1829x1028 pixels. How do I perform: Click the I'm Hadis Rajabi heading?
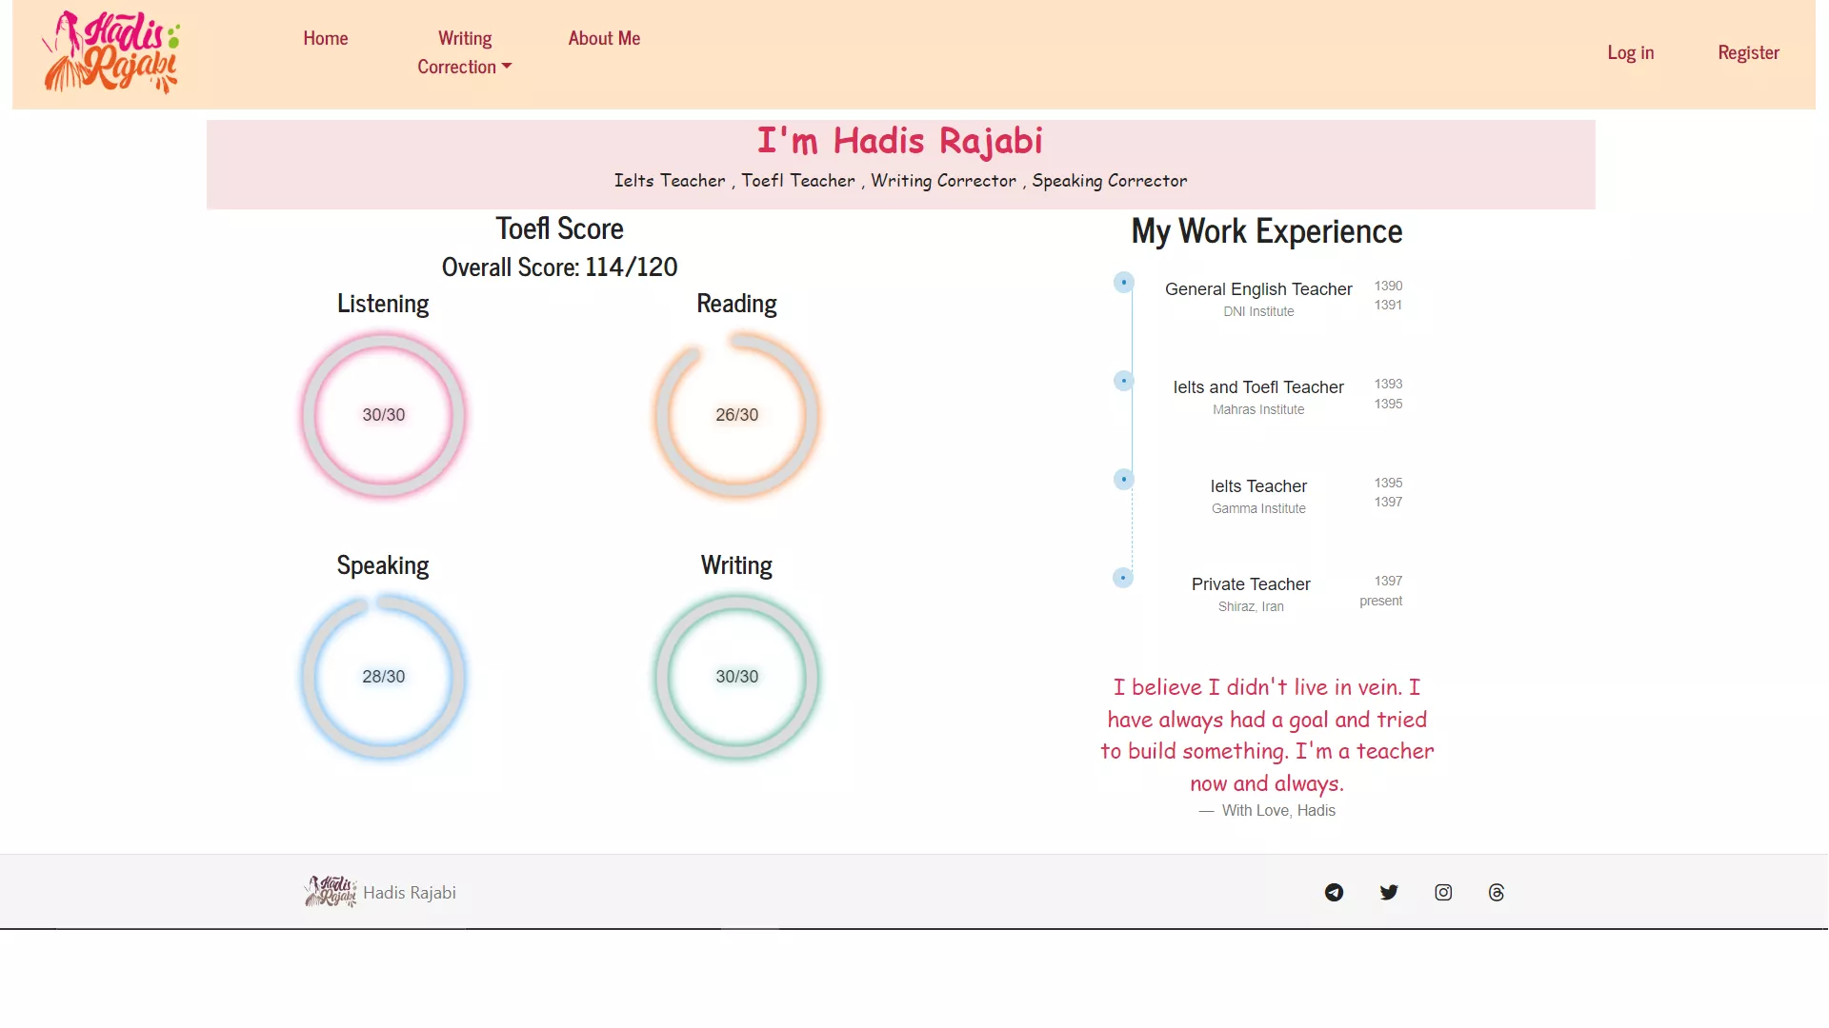899,141
